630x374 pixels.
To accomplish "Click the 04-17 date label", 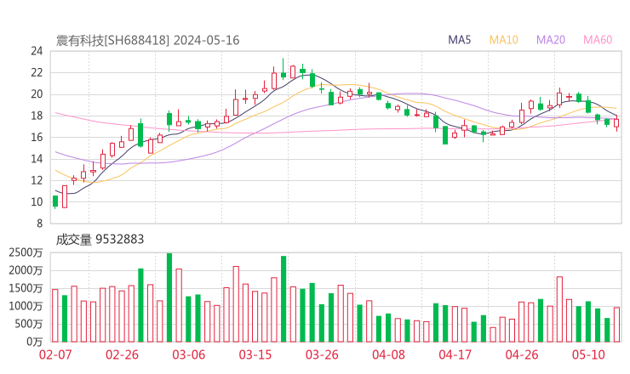I will [455, 354].
